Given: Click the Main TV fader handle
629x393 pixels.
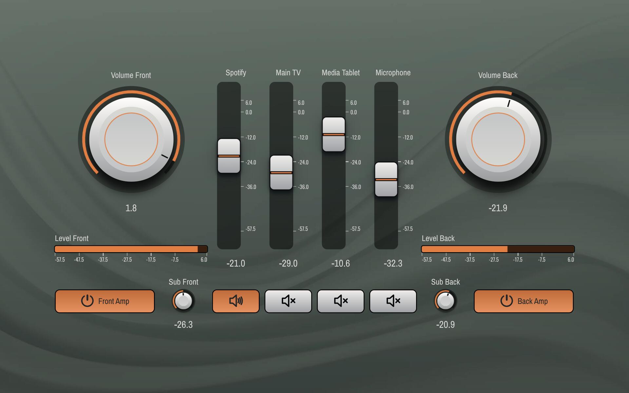Looking at the screenshot, I should 281,173.
